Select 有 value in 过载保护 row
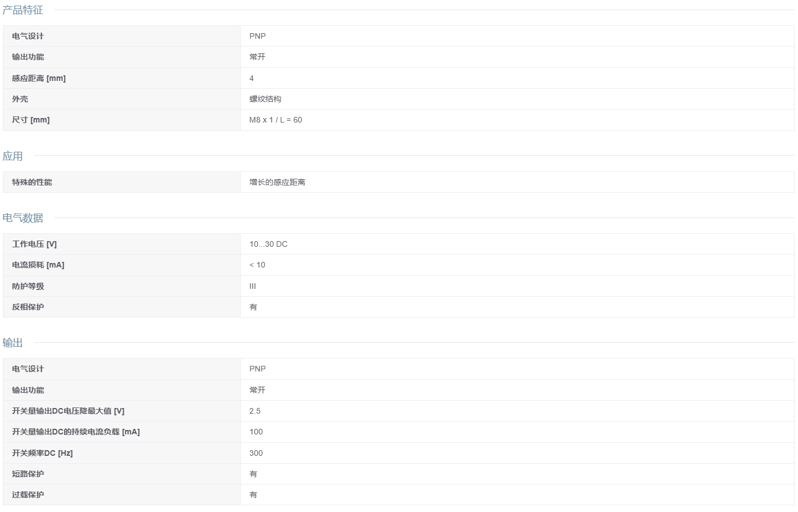798x512 pixels. [253, 495]
